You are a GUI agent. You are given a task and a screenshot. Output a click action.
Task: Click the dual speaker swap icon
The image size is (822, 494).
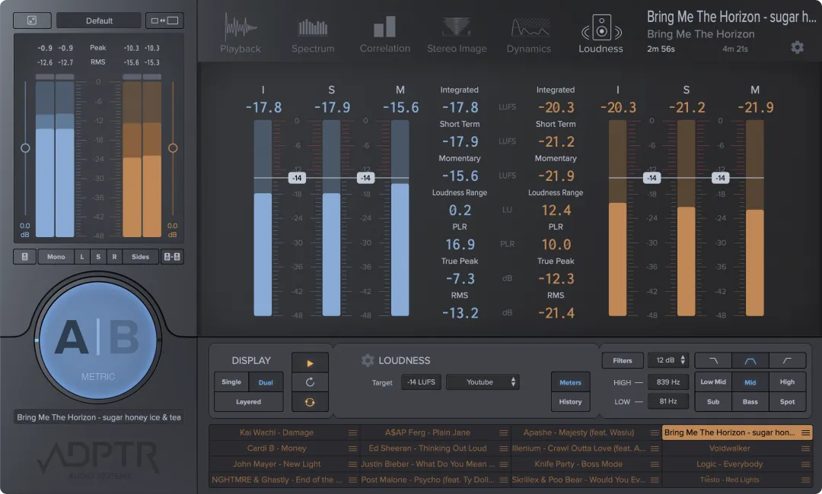[x=172, y=256]
